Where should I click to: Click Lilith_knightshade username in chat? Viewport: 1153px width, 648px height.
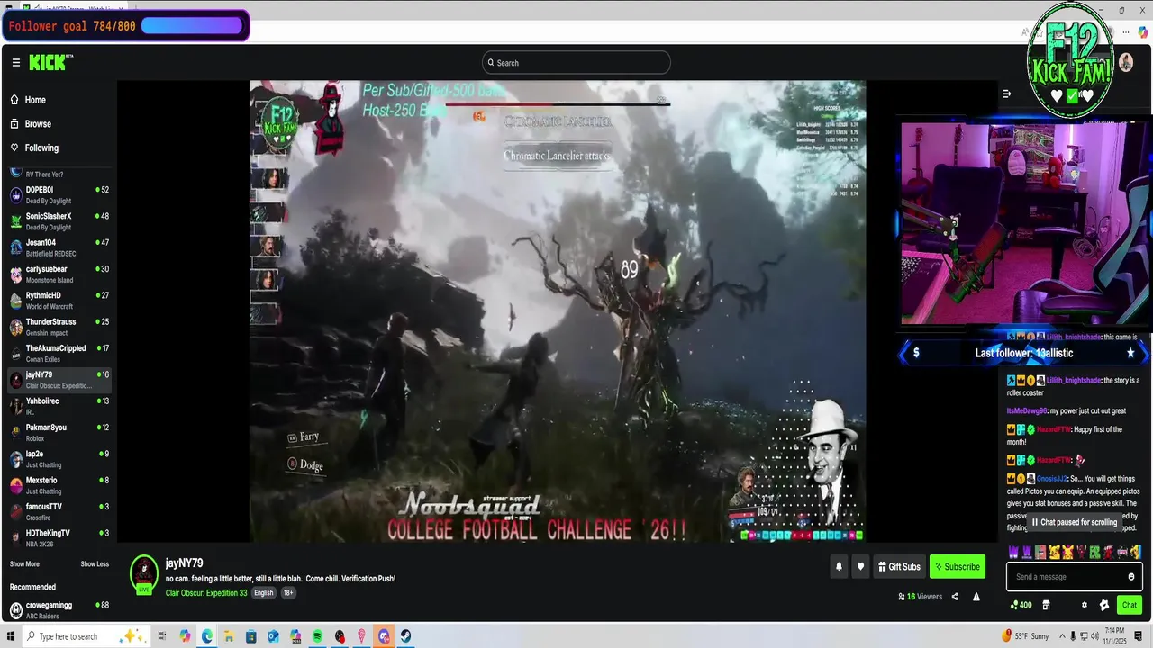(1074, 381)
